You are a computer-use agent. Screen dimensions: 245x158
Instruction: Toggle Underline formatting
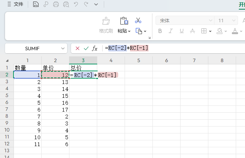182,31
